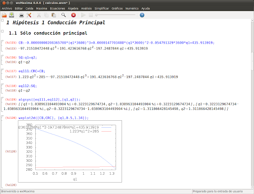Fold the %i115 CB cell bracket
Image resolution: width=254 pixels, height=194 pixels.
[x=2, y=46]
